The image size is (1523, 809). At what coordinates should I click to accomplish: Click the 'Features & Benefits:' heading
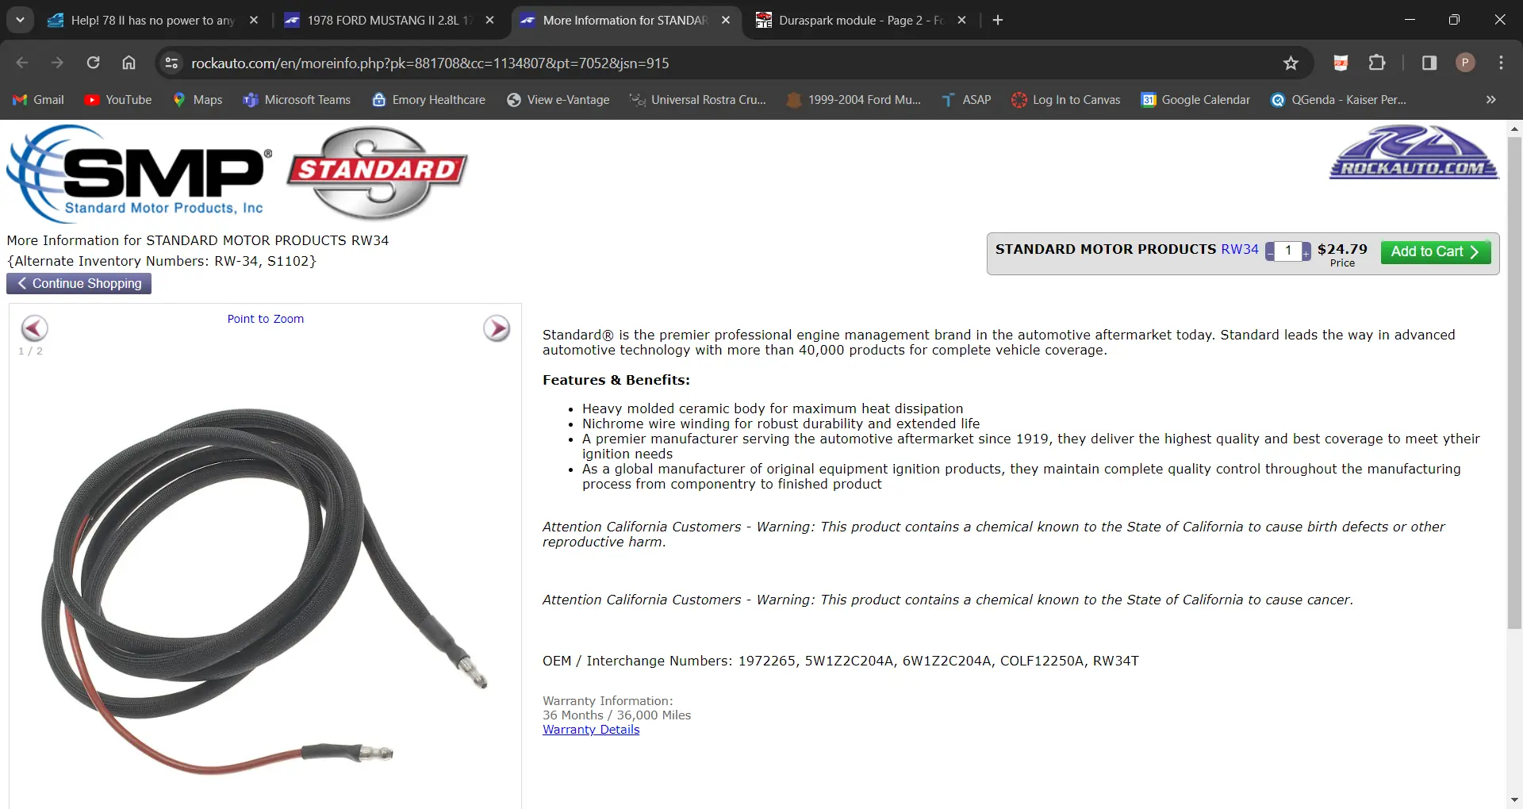616,380
